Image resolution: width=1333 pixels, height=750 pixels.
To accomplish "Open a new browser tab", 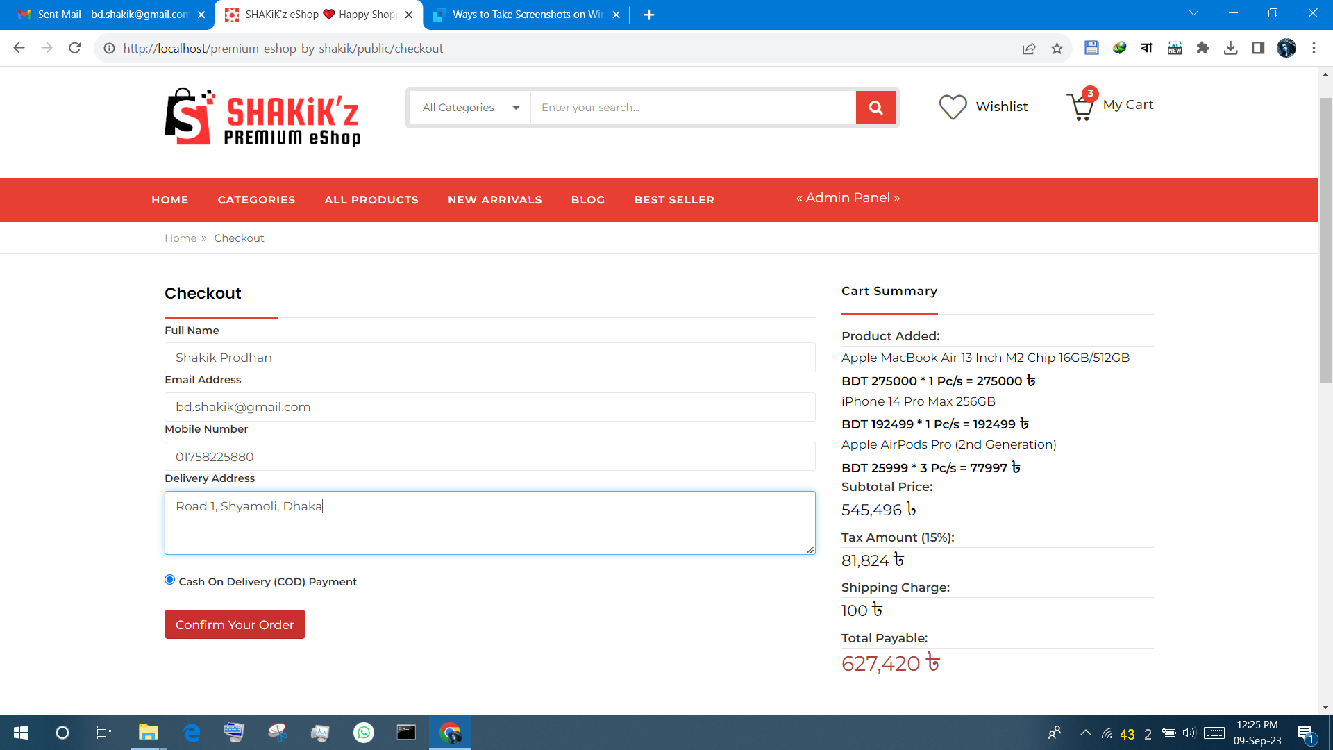I will click(649, 15).
